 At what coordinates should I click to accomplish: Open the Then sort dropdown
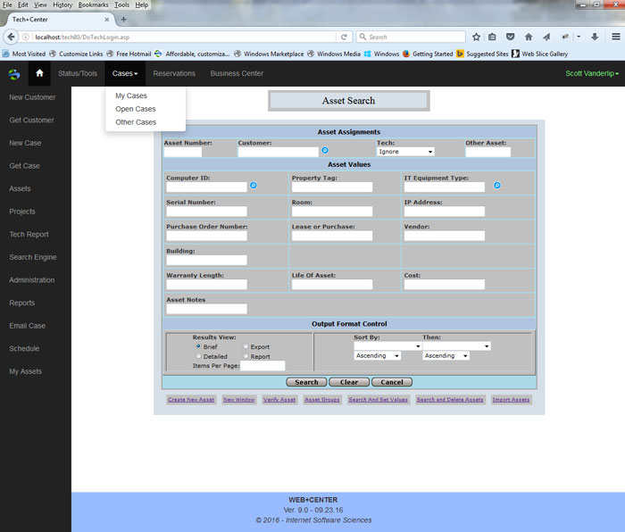click(x=457, y=346)
